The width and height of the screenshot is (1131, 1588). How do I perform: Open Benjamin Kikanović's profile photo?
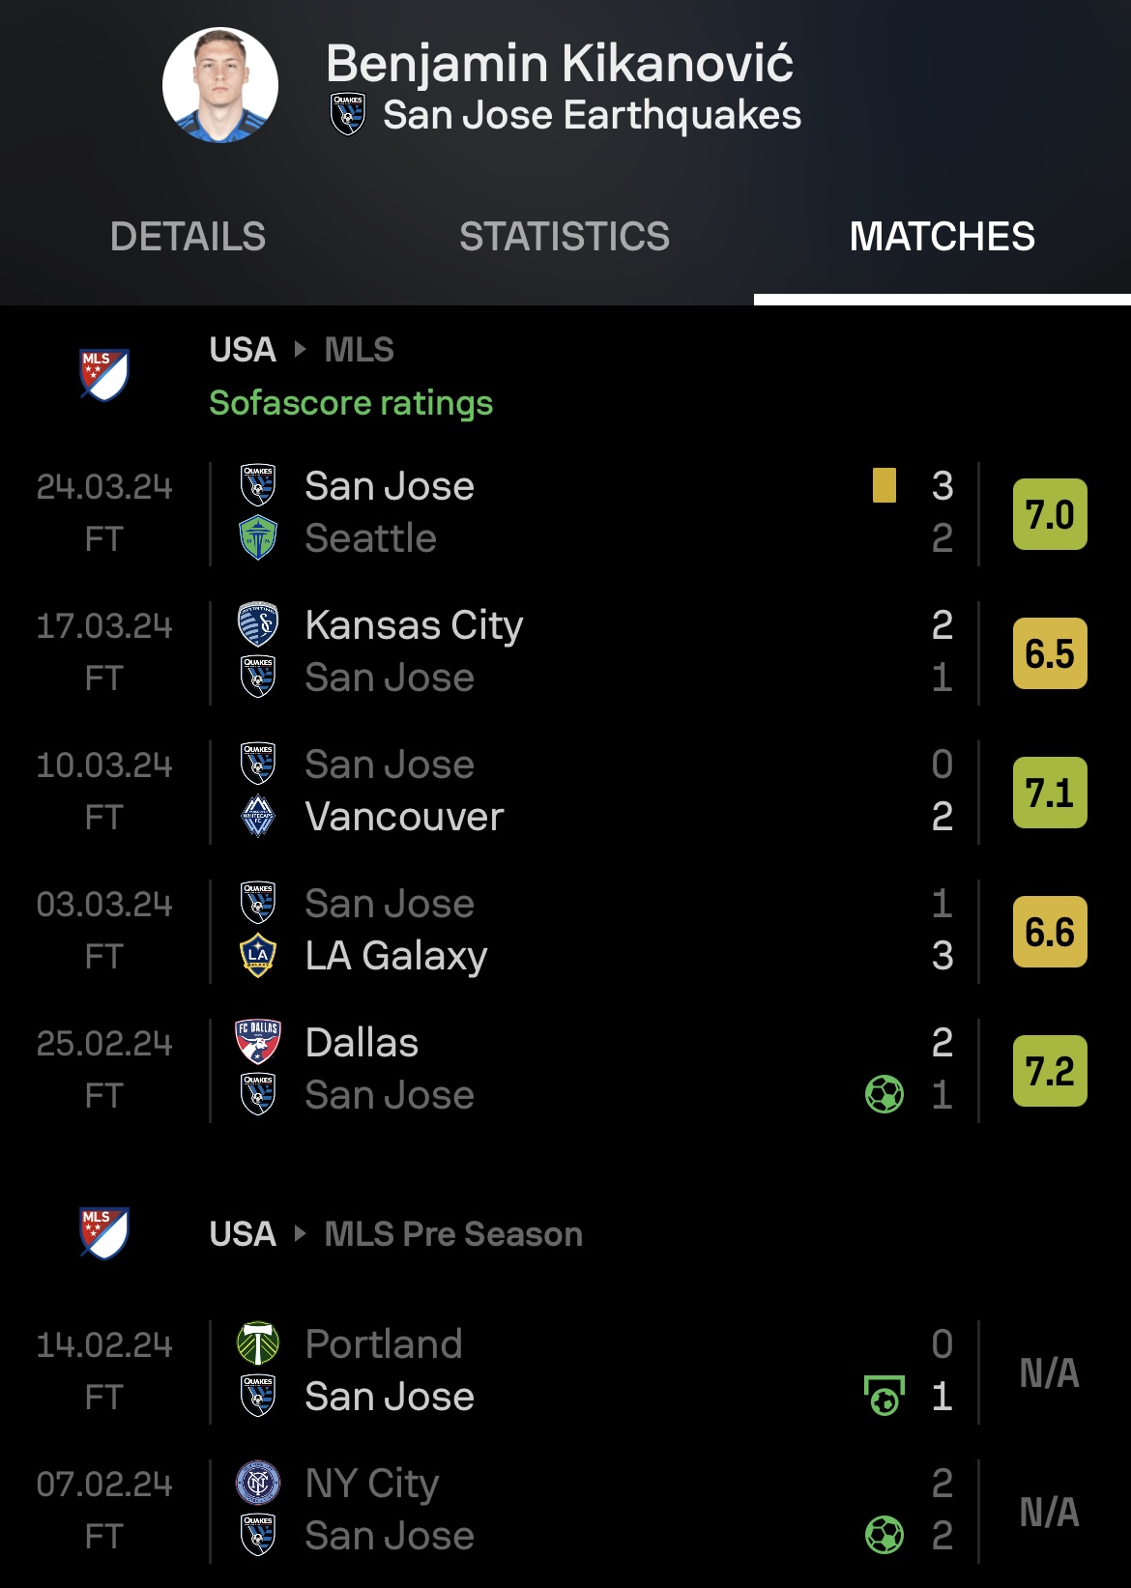[220, 85]
